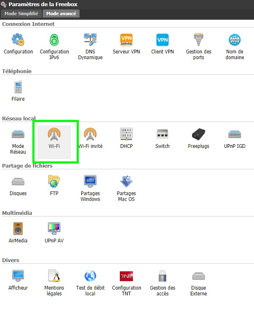Click the Partage de fichiers heading
This screenshot has width=254, height=327.
pyautogui.click(x=27, y=166)
